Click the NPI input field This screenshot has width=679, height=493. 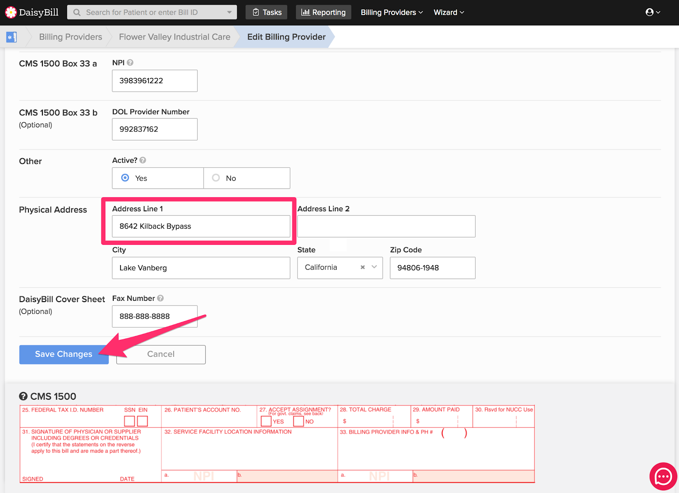pyautogui.click(x=155, y=81)
